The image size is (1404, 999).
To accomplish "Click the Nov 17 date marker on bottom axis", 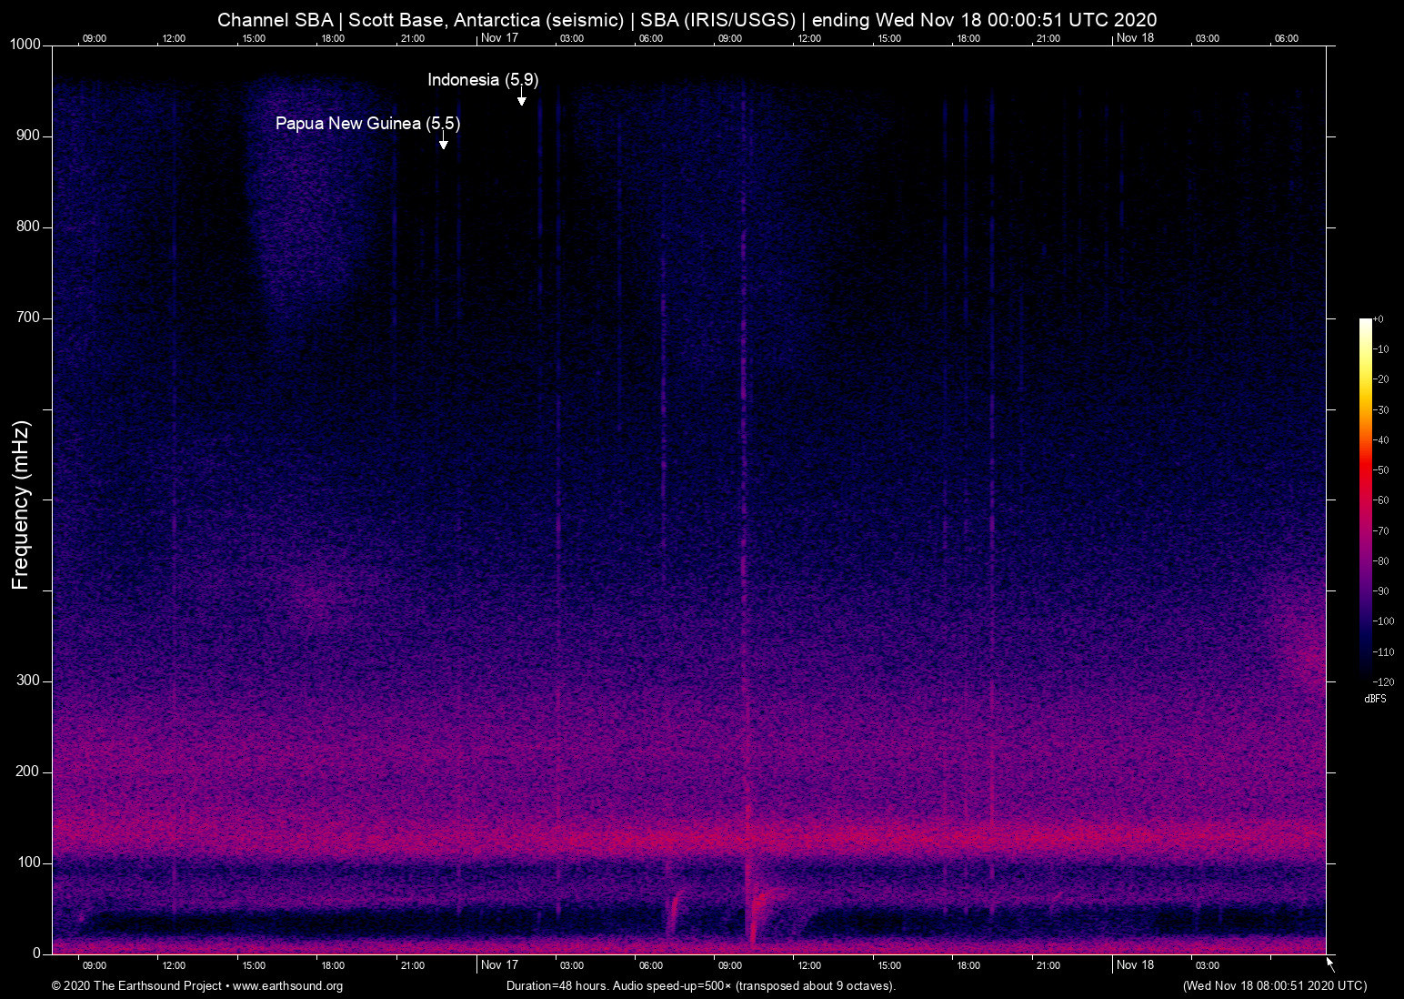I will 499,965.
